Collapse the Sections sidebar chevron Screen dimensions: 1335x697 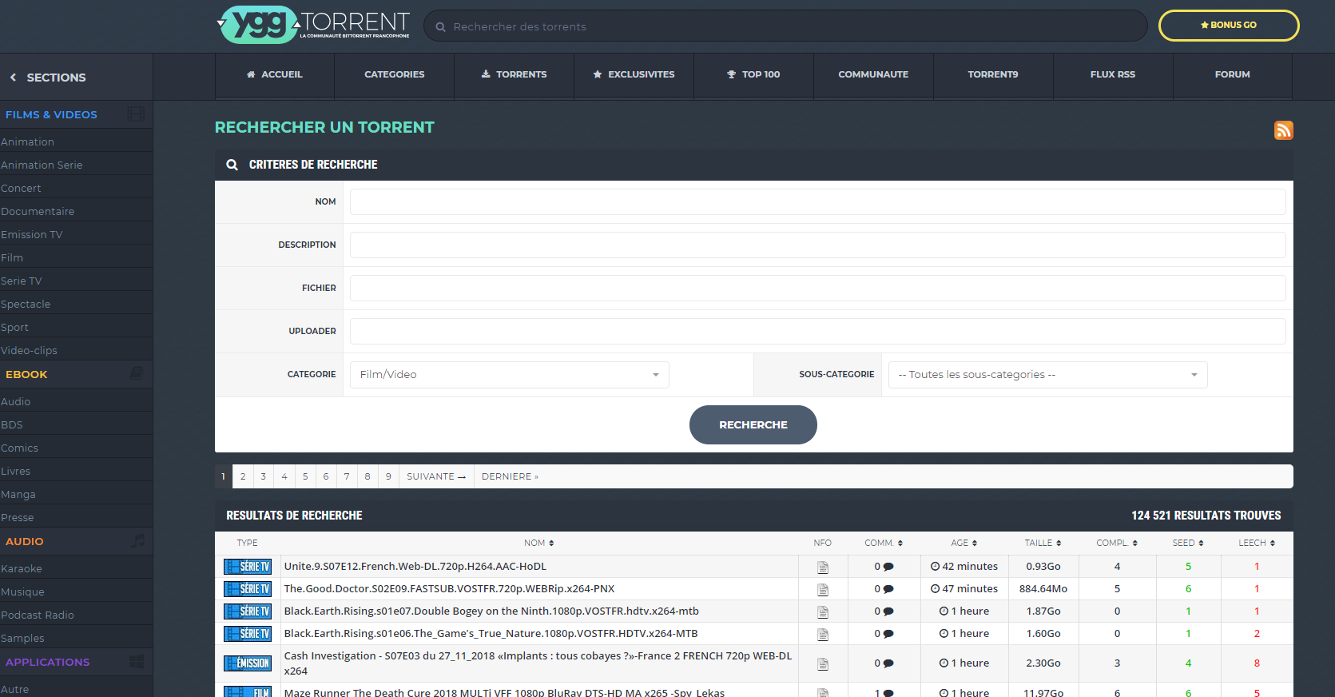click(13, 78)
